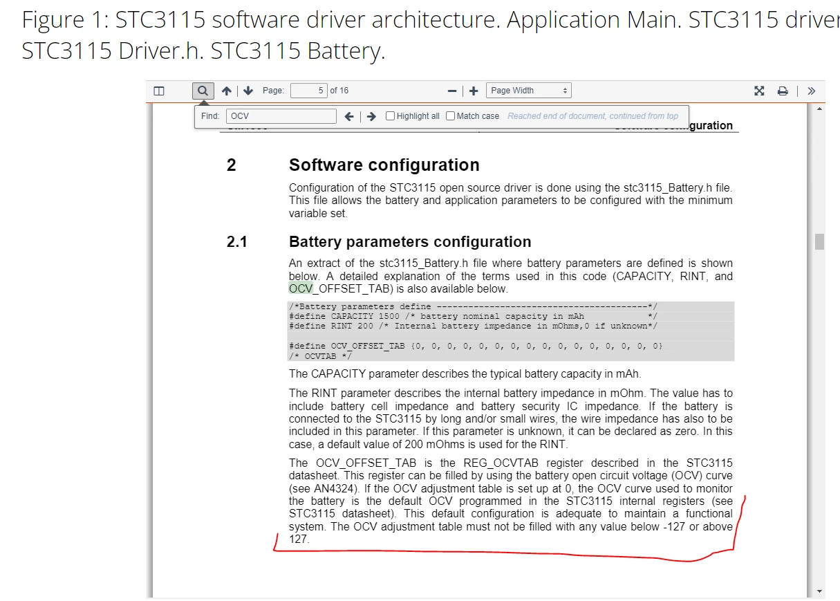
Task: Click the #define RINT 200 line
Action: point(473,326)
